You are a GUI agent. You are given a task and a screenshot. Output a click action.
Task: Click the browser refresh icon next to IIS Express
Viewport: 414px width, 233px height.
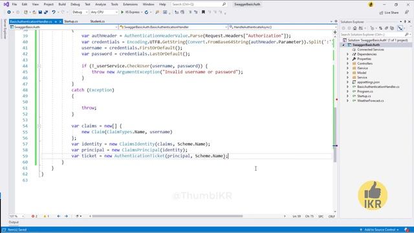(x=147, y=12)
